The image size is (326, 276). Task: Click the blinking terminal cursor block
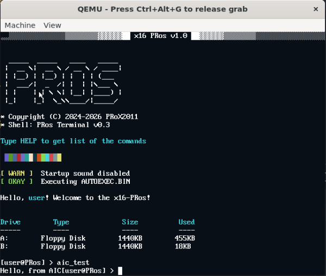pyautogui.click(x=120, y=271)
